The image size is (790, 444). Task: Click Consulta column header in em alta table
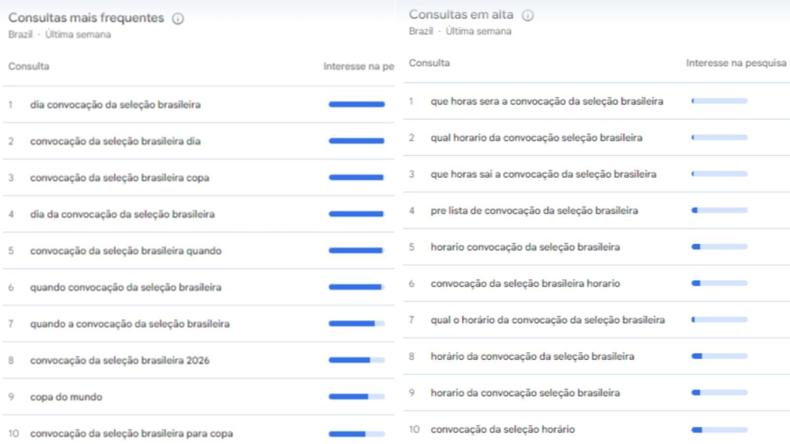pos(429,63)
